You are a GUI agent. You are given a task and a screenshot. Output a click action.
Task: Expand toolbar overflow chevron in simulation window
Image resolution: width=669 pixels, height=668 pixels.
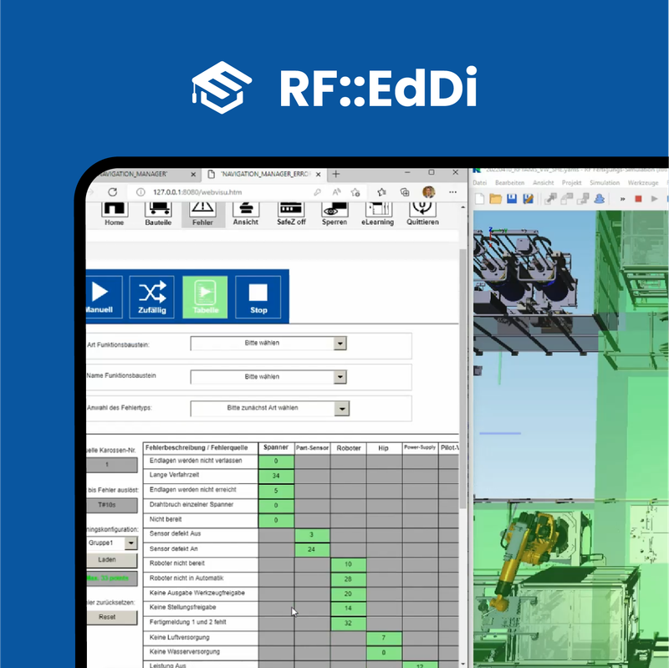(x=622, y=199)
